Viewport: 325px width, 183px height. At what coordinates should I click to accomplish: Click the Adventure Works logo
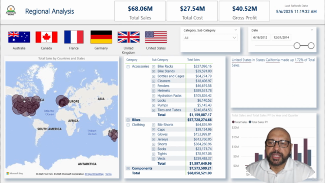pyautogui.click(x=11, y=10)
